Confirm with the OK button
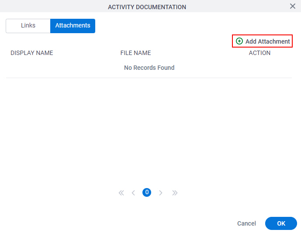 pos(281,223)
